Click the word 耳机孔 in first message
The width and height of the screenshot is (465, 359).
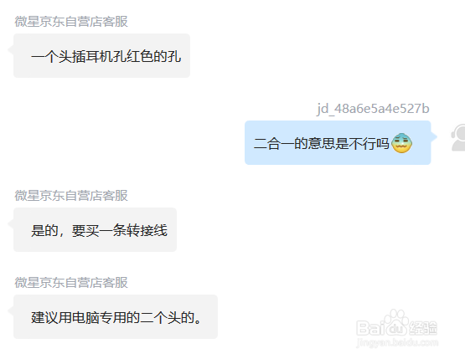click(x=106, y=56)
